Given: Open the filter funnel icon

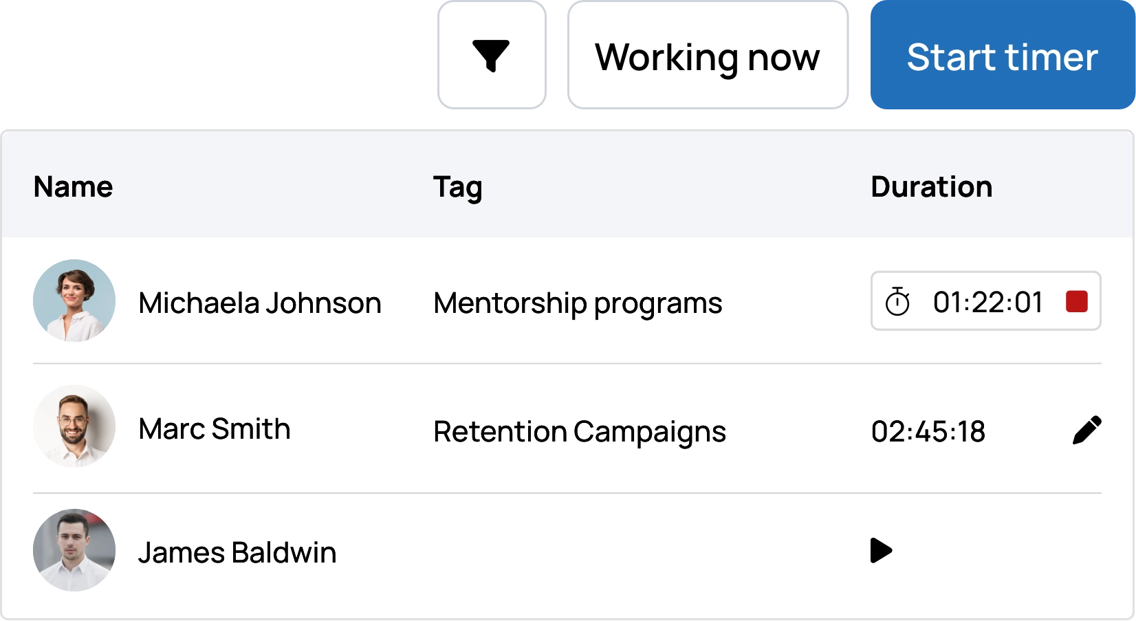Looking at the screenshot, I should coord(491,54).
